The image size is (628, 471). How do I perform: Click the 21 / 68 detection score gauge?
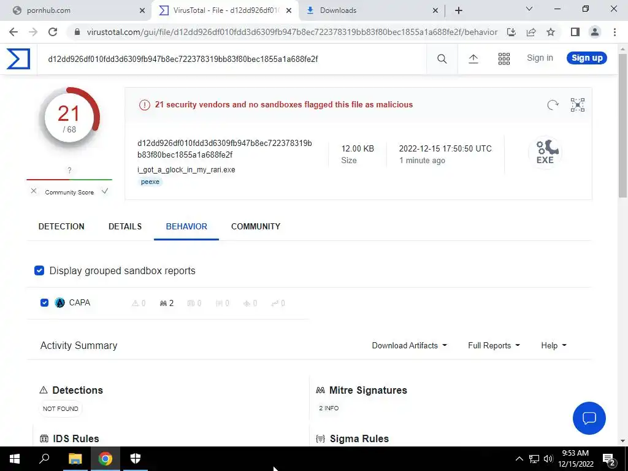69,118
